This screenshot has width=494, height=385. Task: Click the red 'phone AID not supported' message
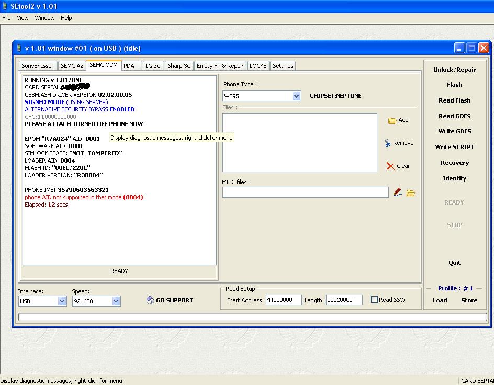[x=84, y=197]
